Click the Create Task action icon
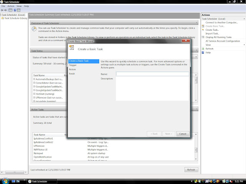The height and width of the screenshot is (184, 246). click(x=203, y=30)
